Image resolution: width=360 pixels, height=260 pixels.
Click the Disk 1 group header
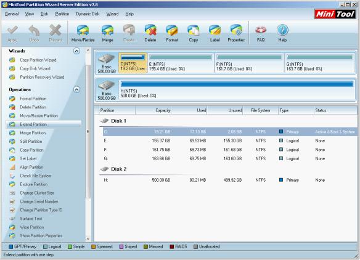[x=113, y=121]
